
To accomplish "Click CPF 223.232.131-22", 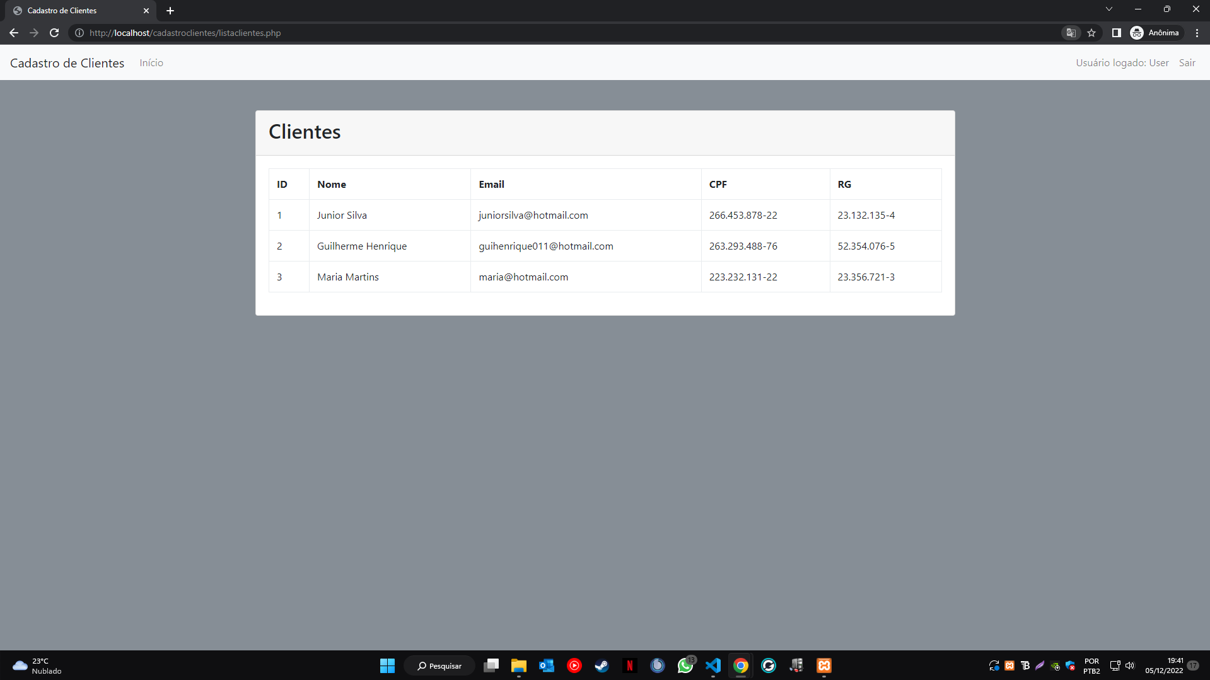I will (743, 277).
